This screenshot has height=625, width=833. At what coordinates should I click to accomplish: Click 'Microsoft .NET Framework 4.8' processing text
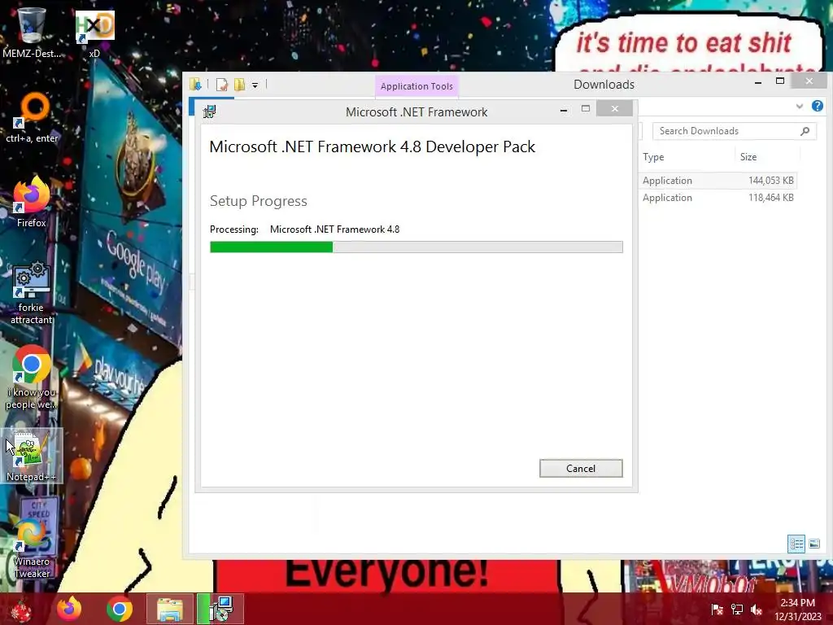[334, 229]
